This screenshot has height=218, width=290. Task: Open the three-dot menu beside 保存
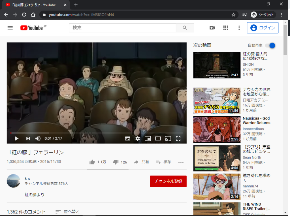(181, 162)
